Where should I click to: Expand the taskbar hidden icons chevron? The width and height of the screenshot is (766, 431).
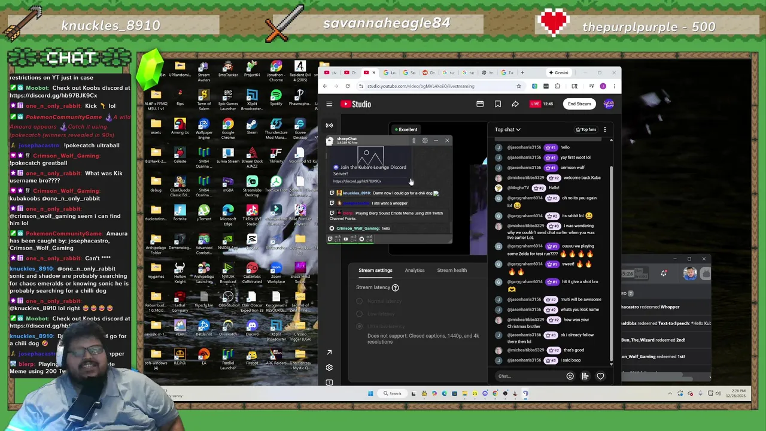point(670,393)
